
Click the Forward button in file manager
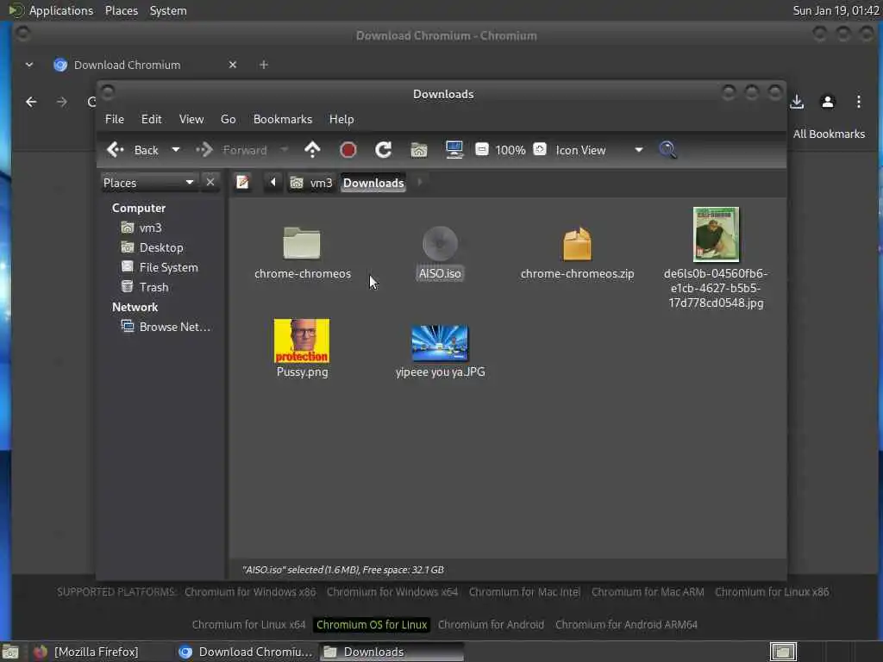pyautogui.click(x=232, y=150)
